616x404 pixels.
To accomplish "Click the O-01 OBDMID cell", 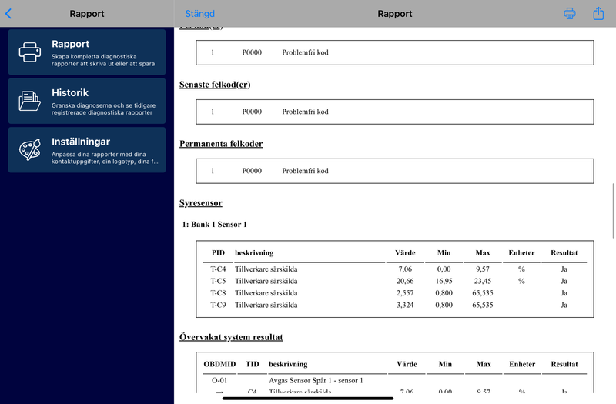I will 219,380.
